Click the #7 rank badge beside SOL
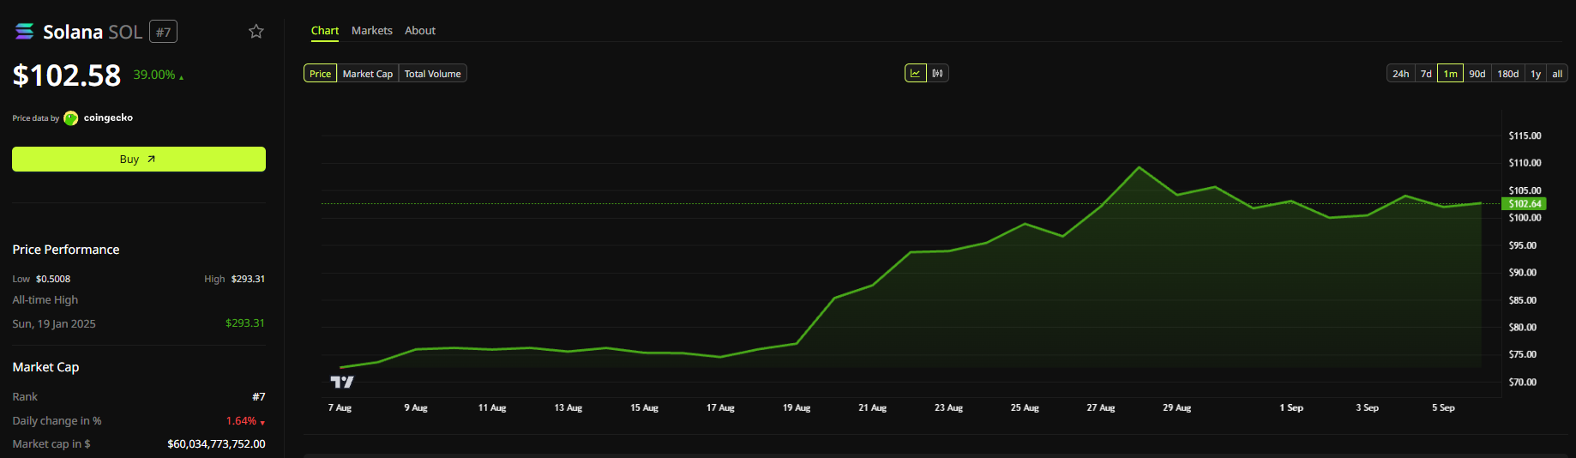The width and height of the screenshot is (1576, 458). click(163, 33)
